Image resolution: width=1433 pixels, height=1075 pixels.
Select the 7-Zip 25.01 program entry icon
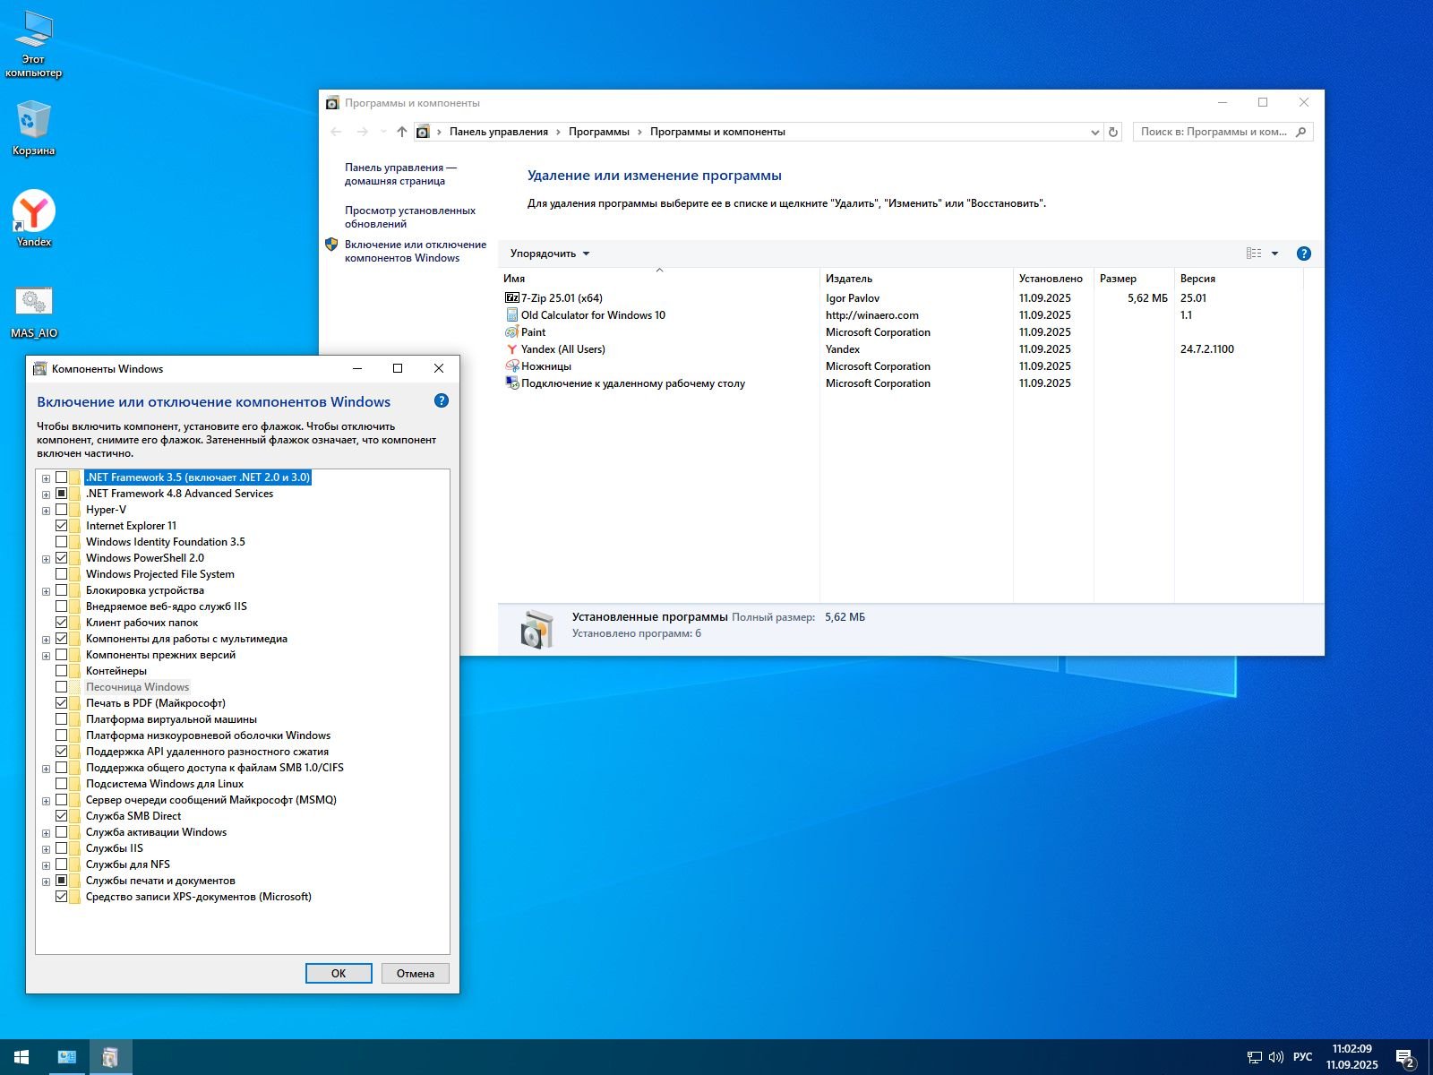pyautogui.click(x=511, y=298)
